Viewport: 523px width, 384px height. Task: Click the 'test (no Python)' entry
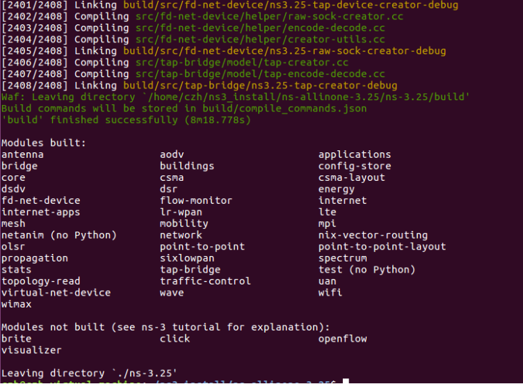pos(367,270)
